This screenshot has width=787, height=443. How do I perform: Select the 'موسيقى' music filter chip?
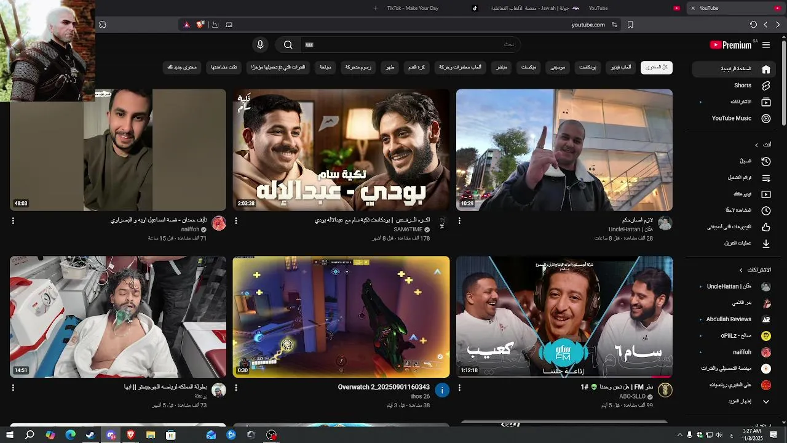pyautogui.click(x=558, y=67)
